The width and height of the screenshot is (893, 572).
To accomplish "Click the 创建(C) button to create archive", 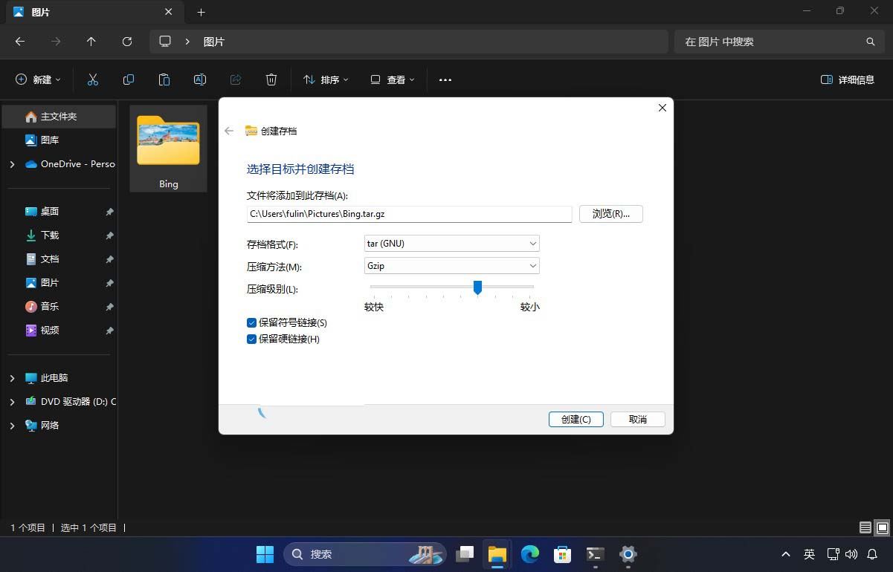I will pos(575,419).
